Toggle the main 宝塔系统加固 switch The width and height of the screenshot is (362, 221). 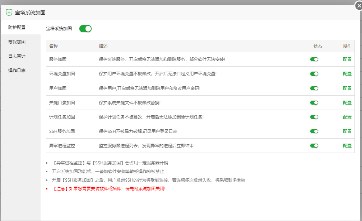coord(85,29)
